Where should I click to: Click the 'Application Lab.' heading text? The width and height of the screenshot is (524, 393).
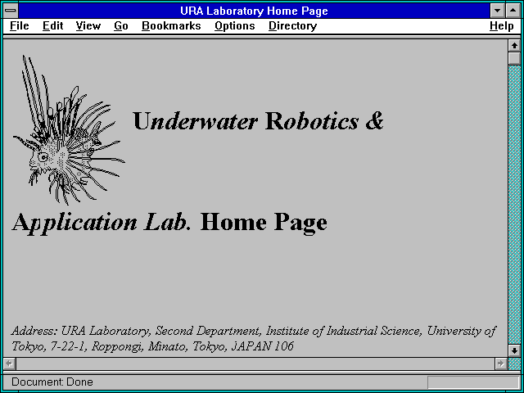(102, 223)
